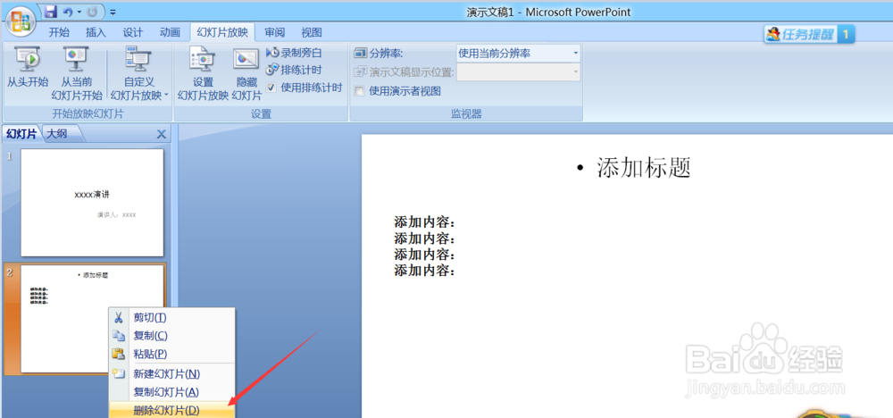Undo the last action
Screen dimensions: 893x418
[67, 12]
